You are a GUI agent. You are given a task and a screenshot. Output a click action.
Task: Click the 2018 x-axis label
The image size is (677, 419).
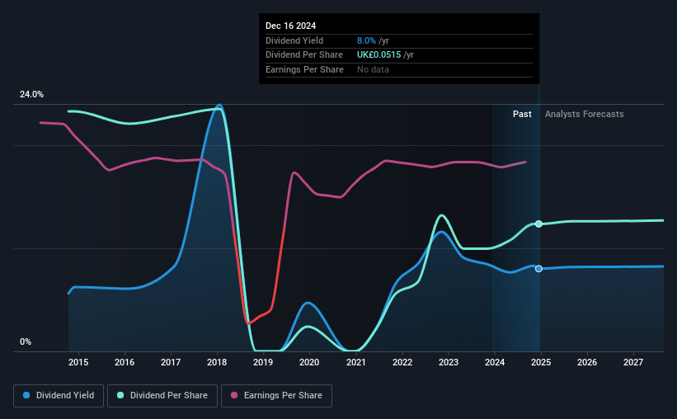(217, 362)
